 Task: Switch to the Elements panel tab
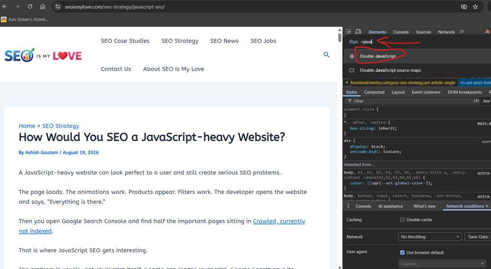377,32
